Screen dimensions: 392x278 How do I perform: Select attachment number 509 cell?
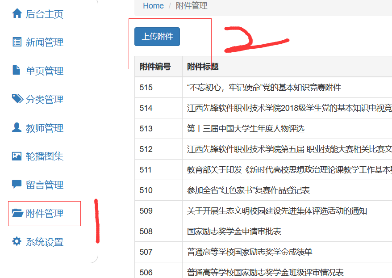coord(158,211)
